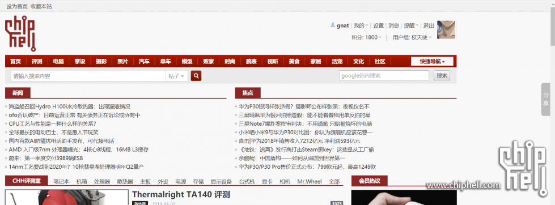This screenshot has height=205, width=555.
Task: Click the Chiphell logo in the header
Action: coord(20,33)
